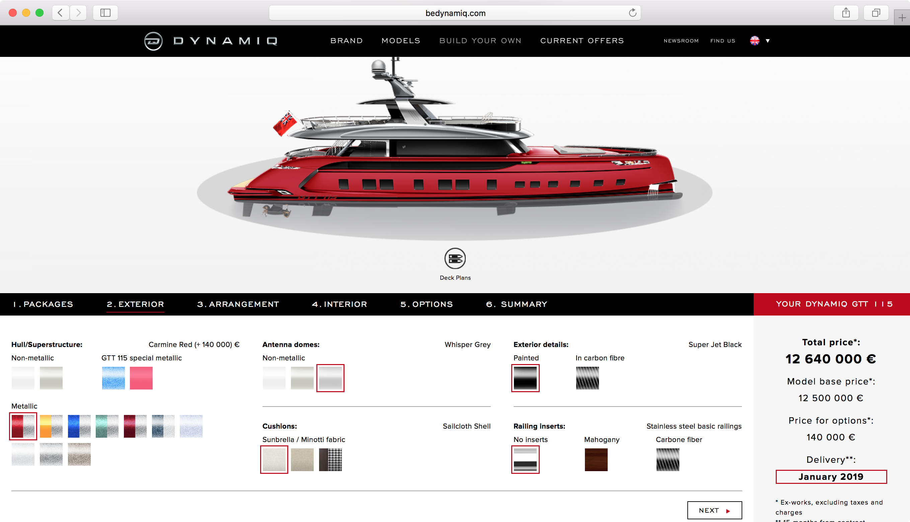The height and width of the screenshot is (522, 910).
Task: Select grey non-metallic hull swatch
Action: [51, 378]
